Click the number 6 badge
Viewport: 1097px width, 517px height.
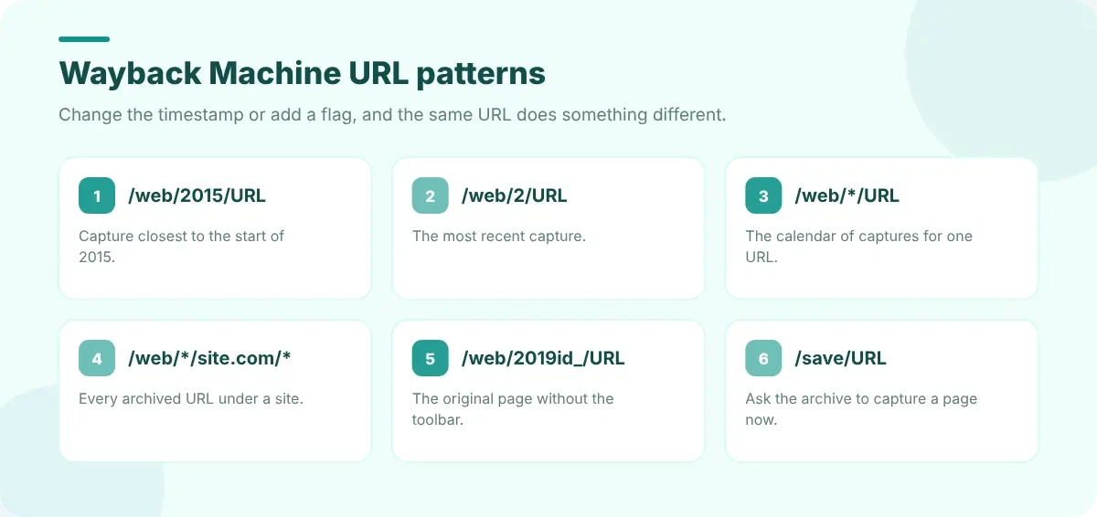tap(763, 358)
